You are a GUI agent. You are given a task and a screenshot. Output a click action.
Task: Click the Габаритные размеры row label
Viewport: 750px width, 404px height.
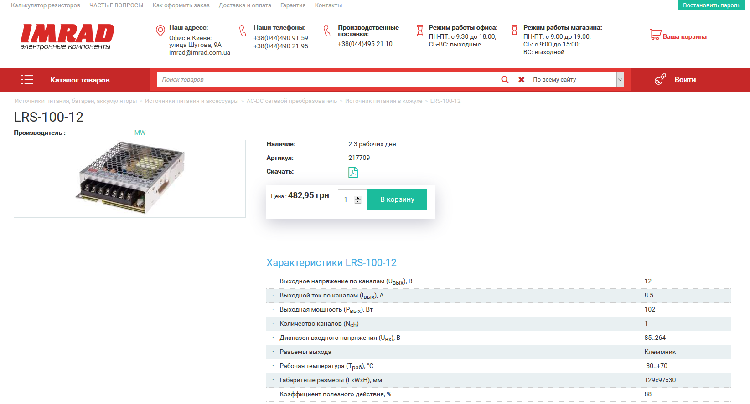pos(331,380)
